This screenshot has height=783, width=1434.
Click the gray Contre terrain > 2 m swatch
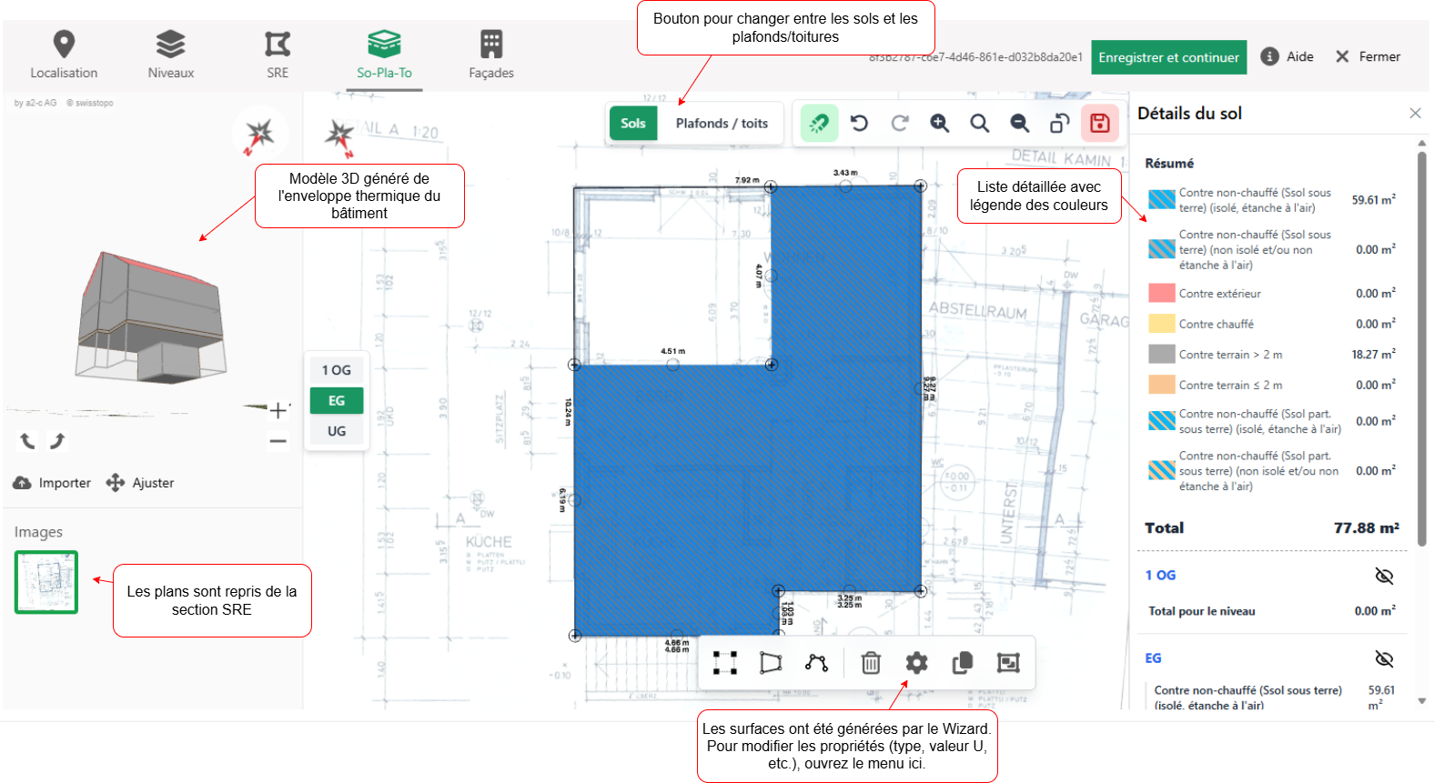(1162, 354)
